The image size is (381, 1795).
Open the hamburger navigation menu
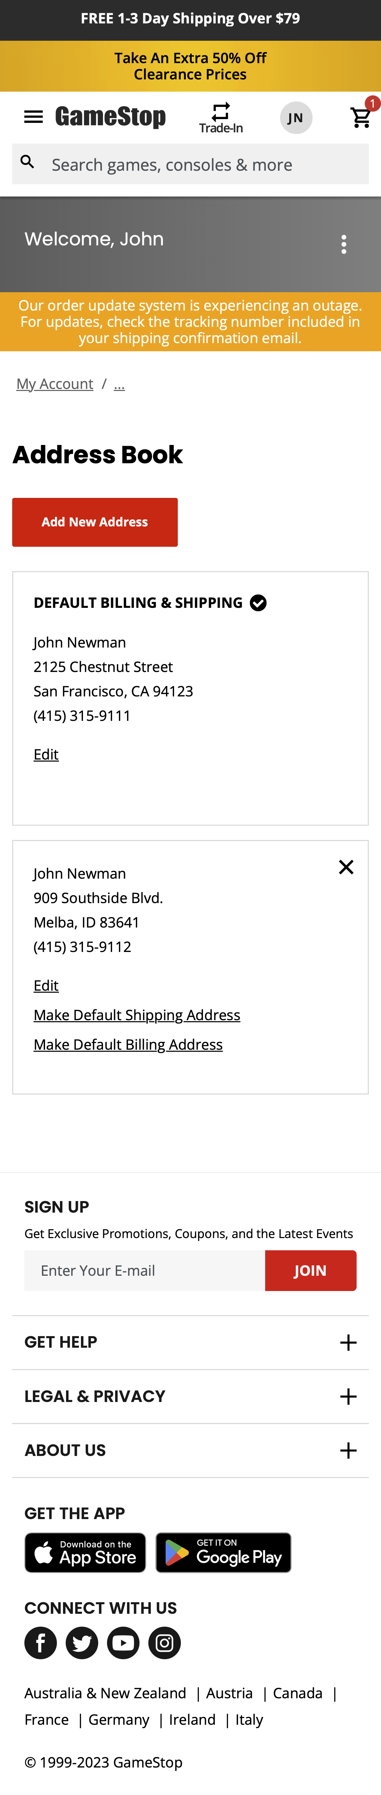pos(34,116)
